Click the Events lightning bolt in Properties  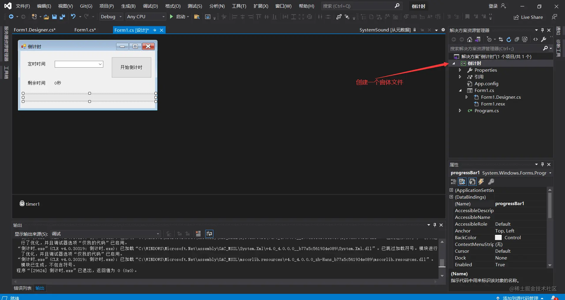click(x=481, y=182)
